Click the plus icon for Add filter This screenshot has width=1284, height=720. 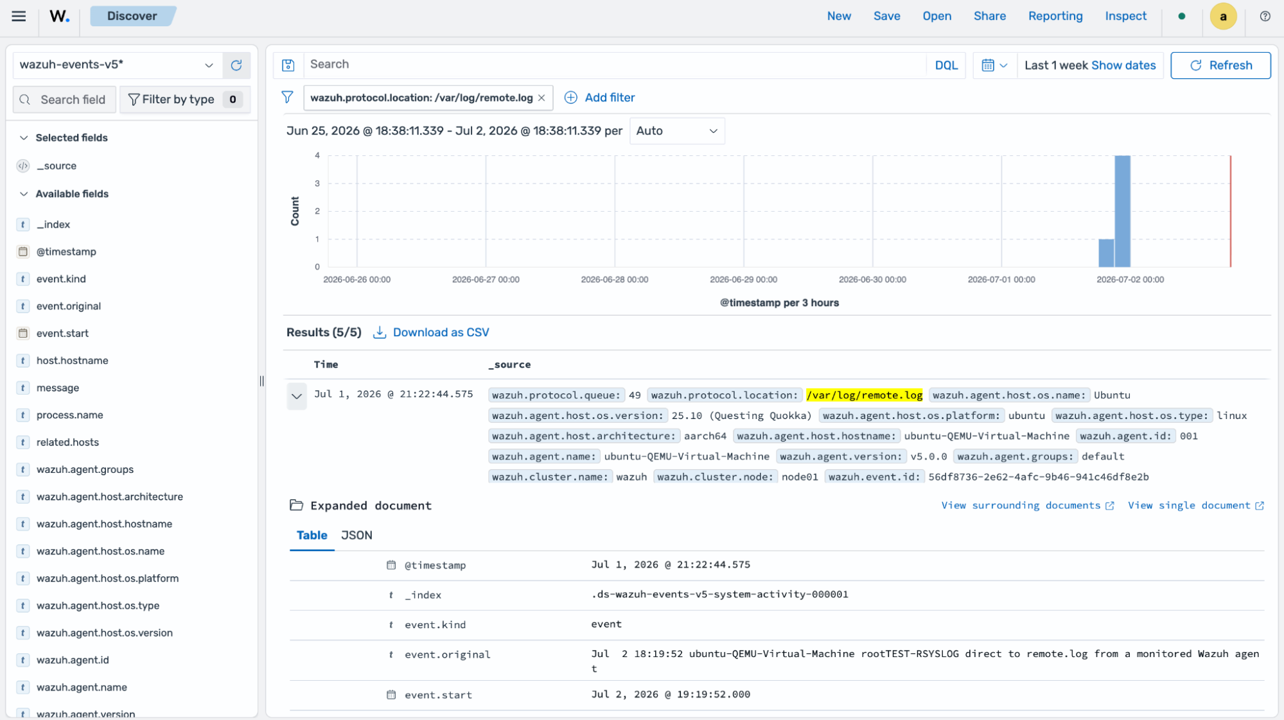570,98
